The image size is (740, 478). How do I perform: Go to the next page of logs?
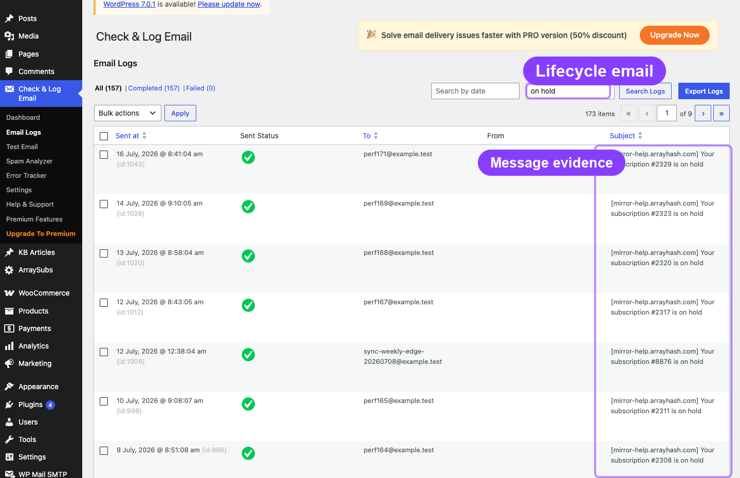click(703, 113)
